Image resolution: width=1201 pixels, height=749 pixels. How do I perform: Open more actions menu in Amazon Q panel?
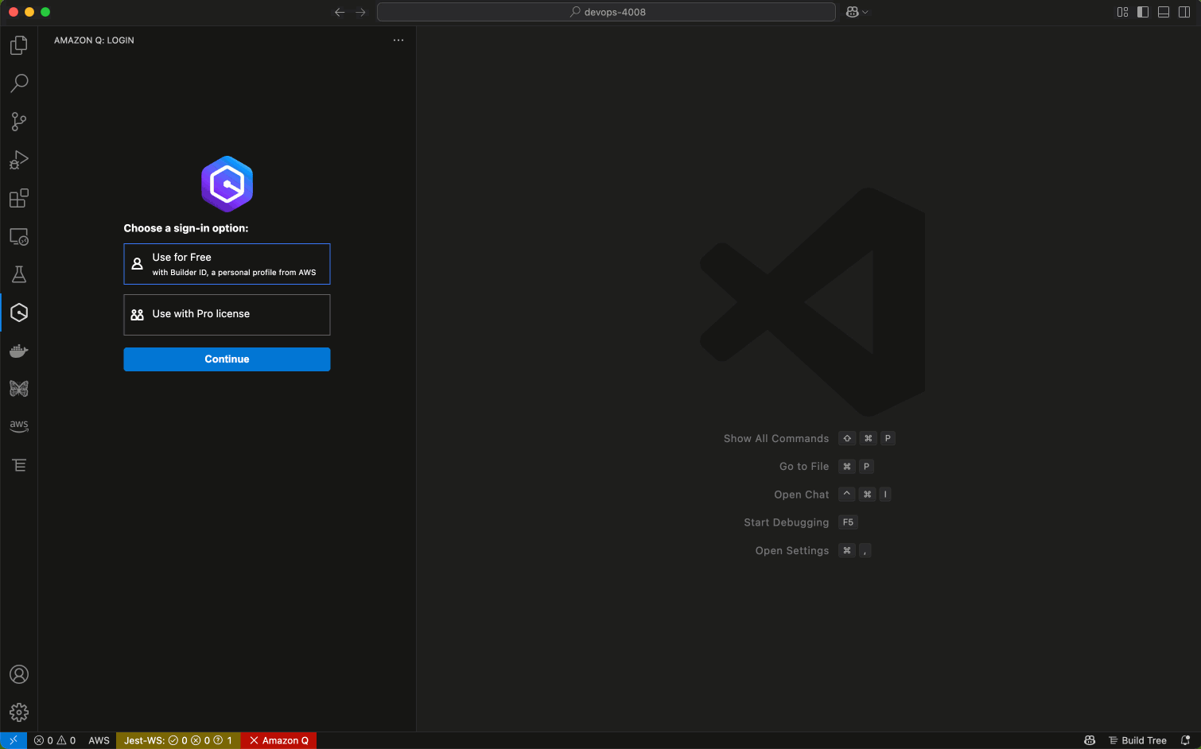pyautogui.click(x=398, y=40)
